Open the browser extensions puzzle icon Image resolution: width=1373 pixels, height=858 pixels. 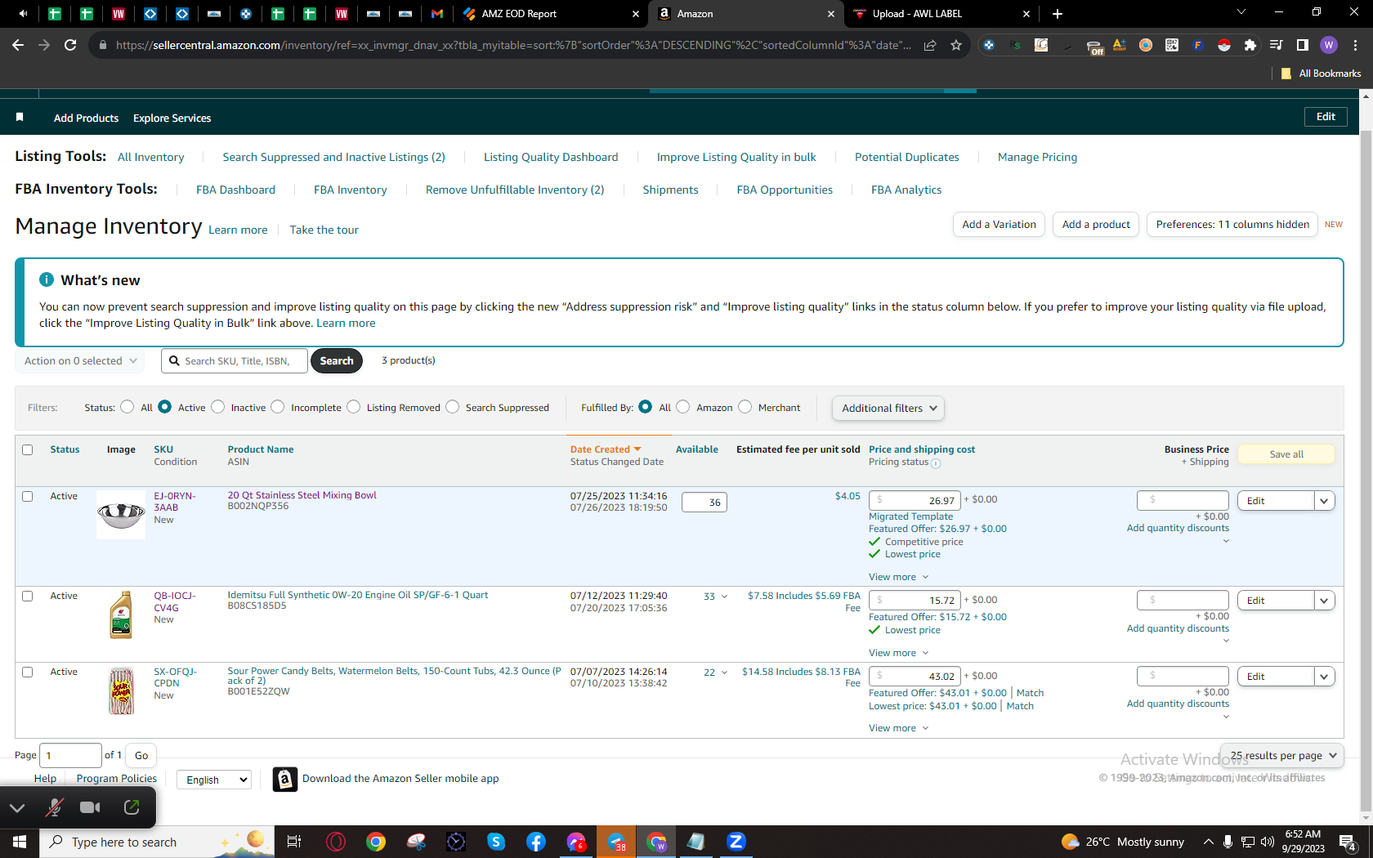tap(1250, 45)
